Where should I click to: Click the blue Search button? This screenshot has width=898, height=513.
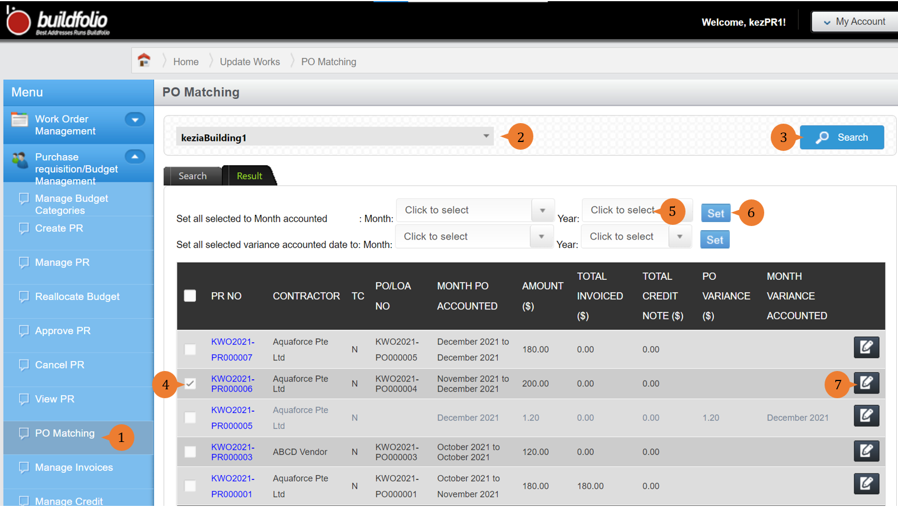(842, 137)
